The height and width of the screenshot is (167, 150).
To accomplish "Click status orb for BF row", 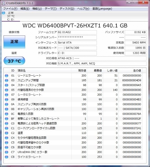I will click(6, 119).
